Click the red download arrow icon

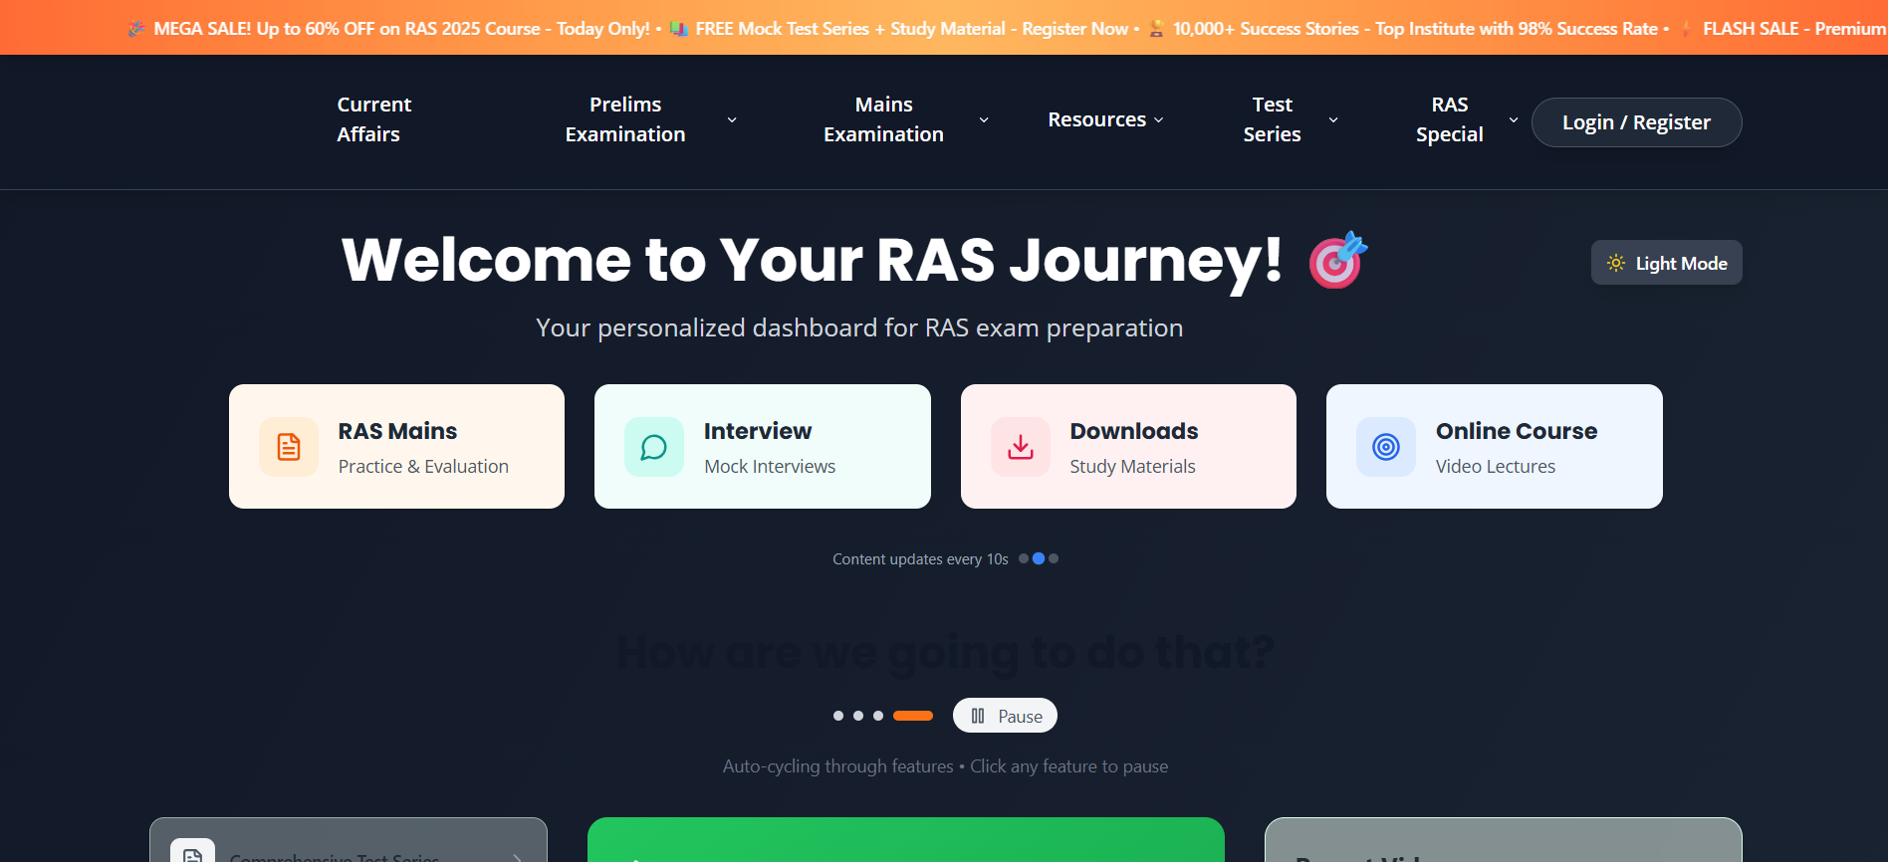pos(1020,447)
